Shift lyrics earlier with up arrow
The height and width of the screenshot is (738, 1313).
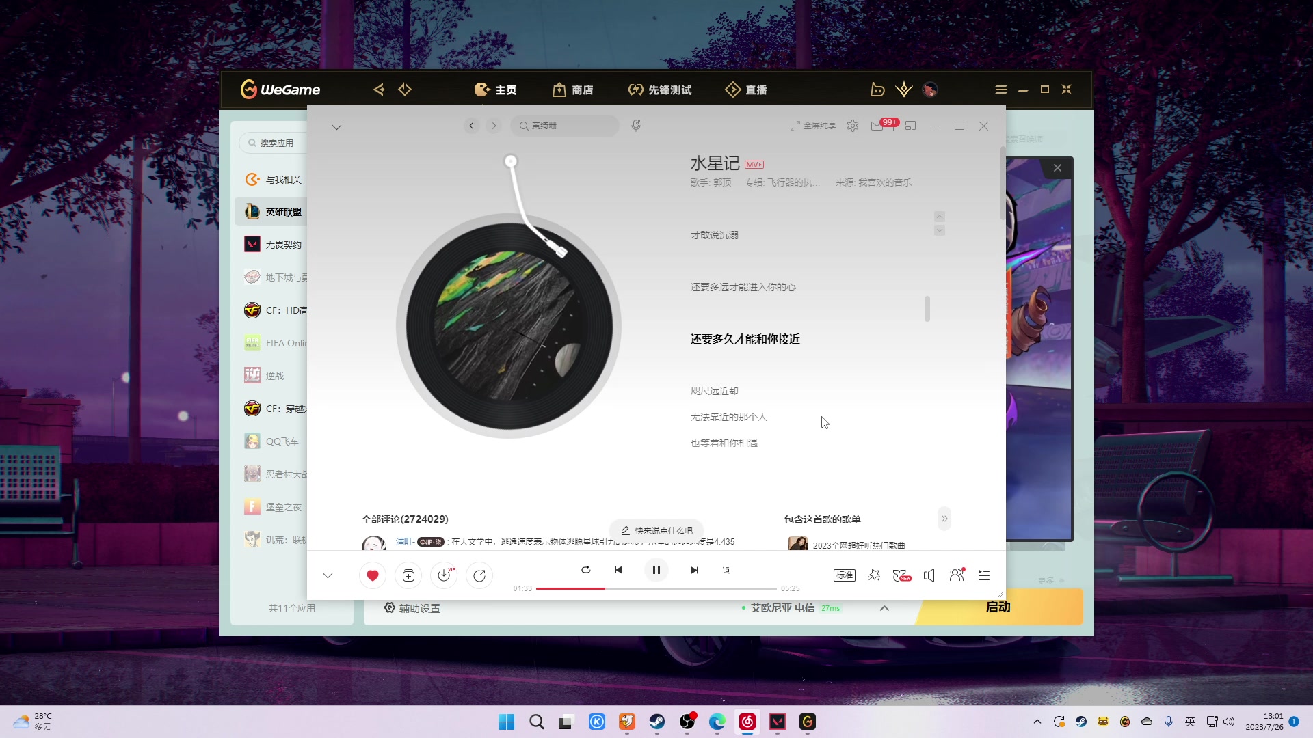coord(940,216)
